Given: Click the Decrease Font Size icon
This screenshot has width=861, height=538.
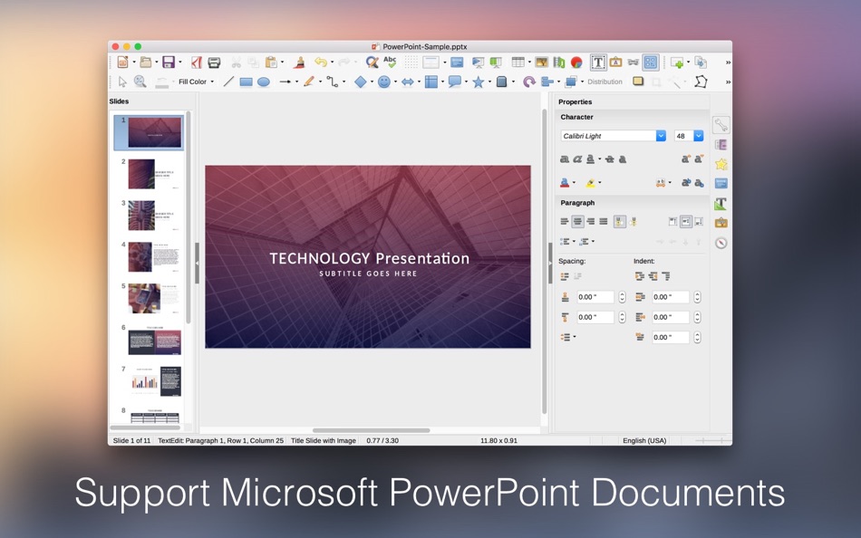Looking at the screenshot, I should pos(699,159).
